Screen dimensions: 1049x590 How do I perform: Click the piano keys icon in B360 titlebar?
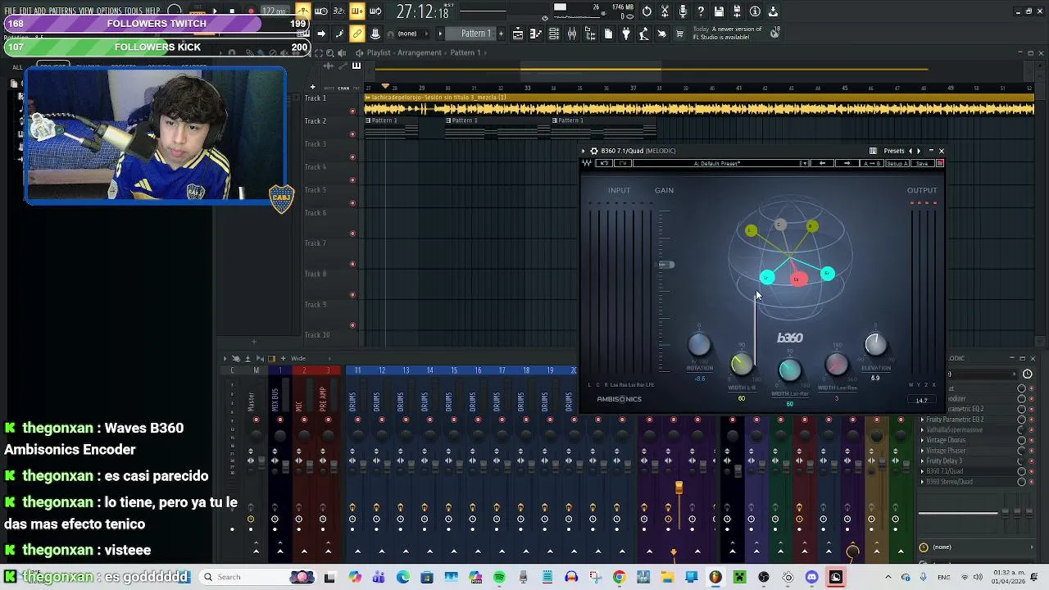pos(873,151)
